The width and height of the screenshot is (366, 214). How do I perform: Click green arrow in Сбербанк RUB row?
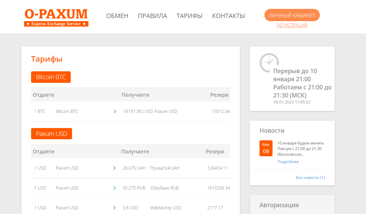[x=114, y=188]
